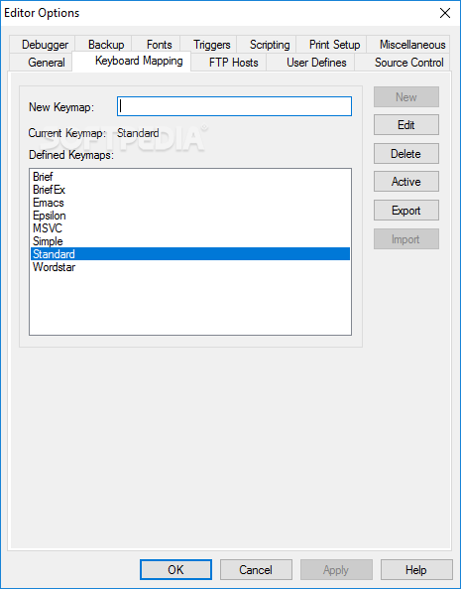The image size is (461, 589).
Task: Click the Import button
Action: click(x=406, y=239)
